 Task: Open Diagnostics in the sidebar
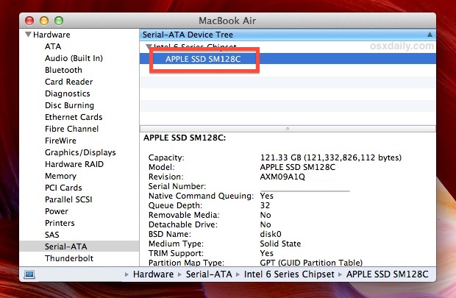(x=68, y=93)
